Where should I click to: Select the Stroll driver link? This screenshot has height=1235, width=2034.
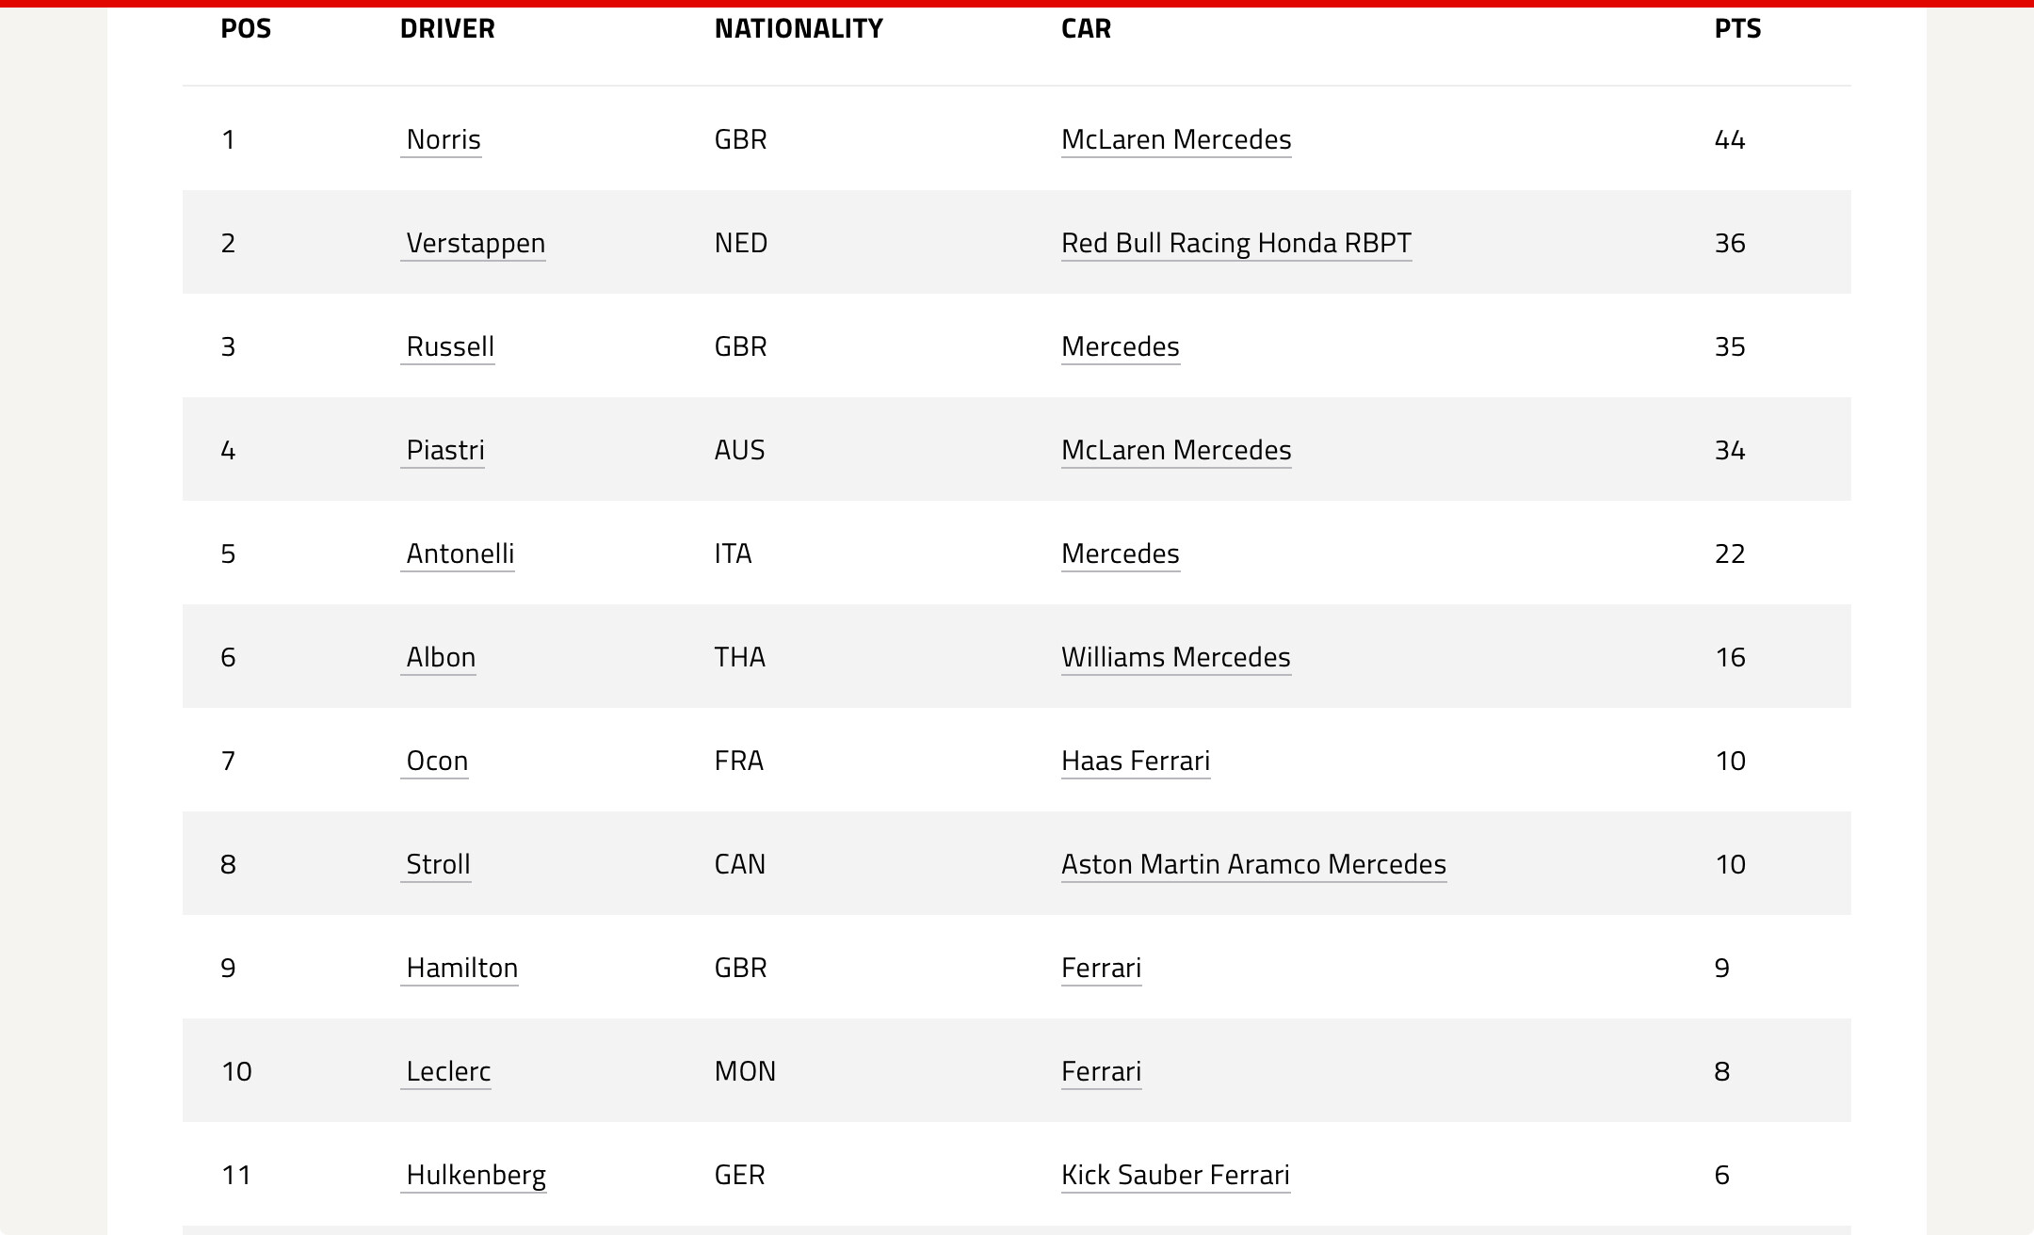[436, 864]
